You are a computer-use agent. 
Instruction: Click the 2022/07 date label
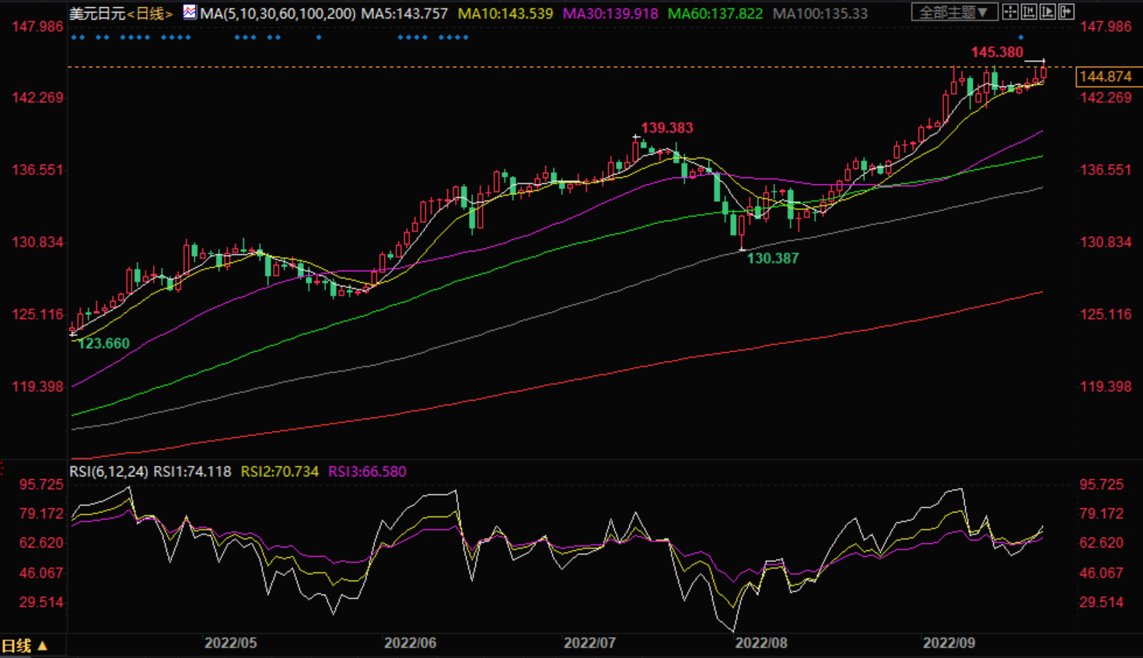pyautogui.click(x=589, y=643)
